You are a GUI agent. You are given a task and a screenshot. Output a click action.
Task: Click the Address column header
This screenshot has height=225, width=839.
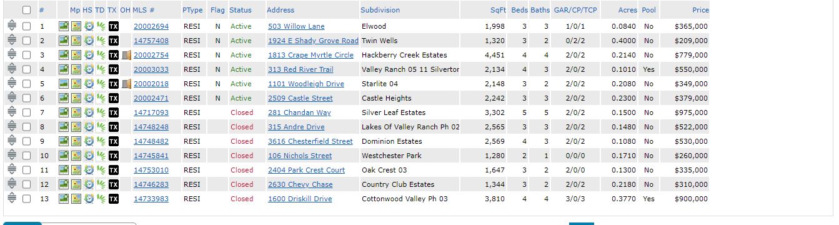[280, 10]
